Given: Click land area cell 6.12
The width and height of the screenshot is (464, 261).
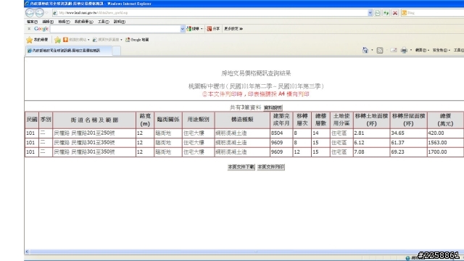Looking at the screenshot, I should coord(371,143).
